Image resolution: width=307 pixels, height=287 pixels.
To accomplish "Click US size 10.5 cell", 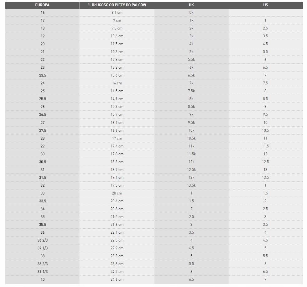I will [x=266, y=130].
